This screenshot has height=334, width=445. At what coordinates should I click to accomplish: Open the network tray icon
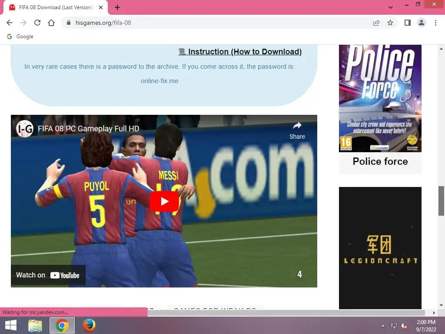[x=394, y=326]
